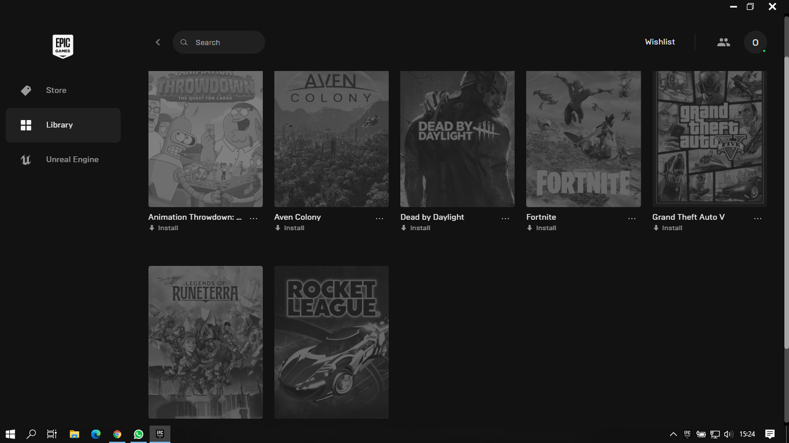Open the Windows notification center
Image resolution: width=789 pixels, height=443 pixels.
pos(770,434)
